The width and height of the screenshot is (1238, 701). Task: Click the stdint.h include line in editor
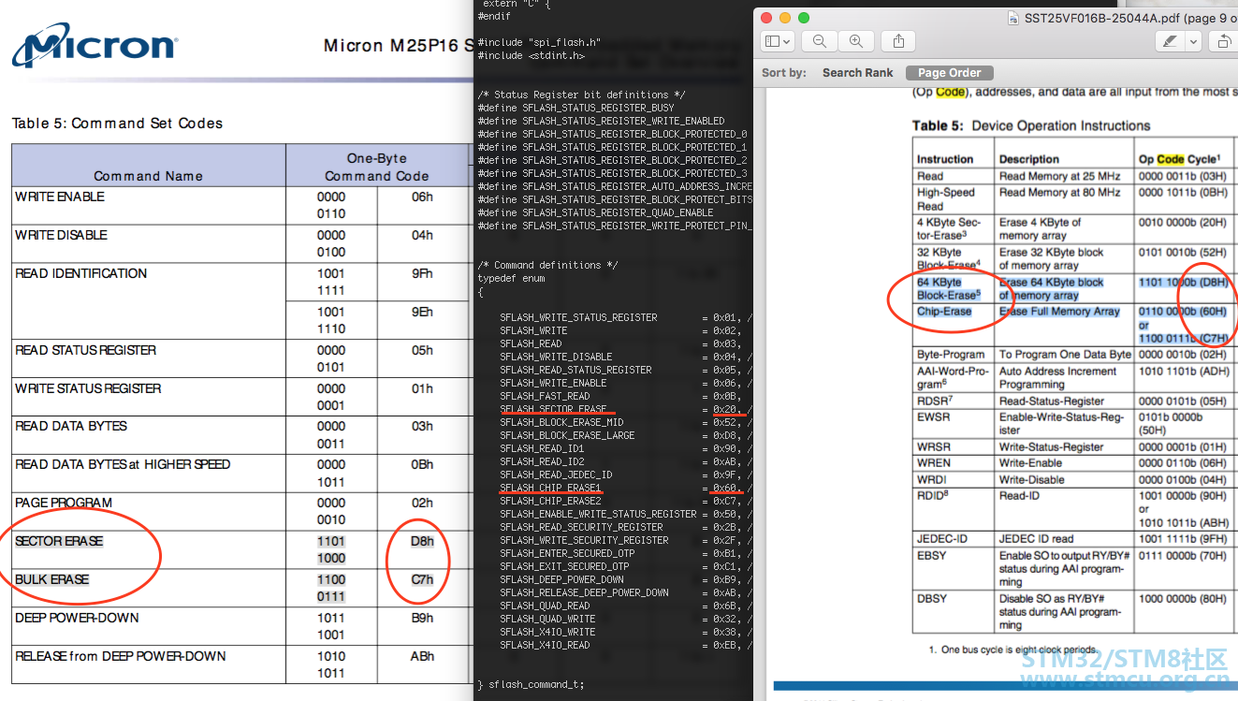[x=531, y=55]
